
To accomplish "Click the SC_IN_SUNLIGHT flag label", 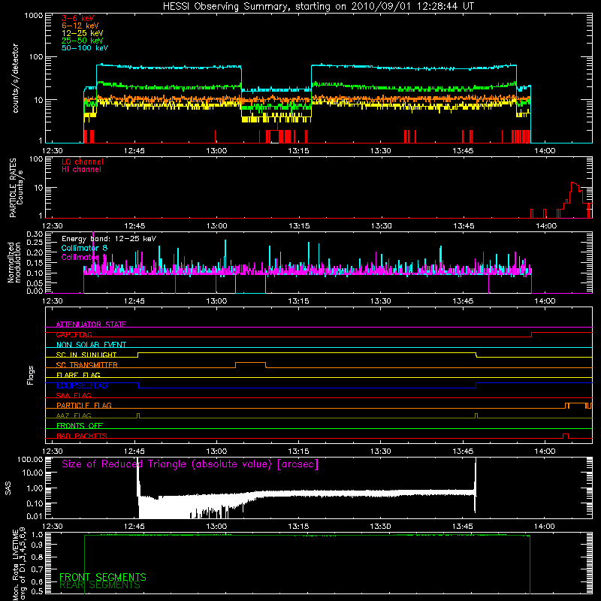I will tap(86, 355).
